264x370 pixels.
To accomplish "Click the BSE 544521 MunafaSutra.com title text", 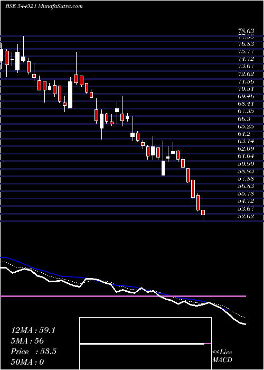I will point(44,6).
